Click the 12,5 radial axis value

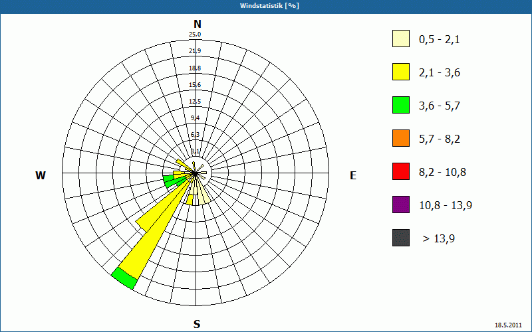tap(195, 102)
